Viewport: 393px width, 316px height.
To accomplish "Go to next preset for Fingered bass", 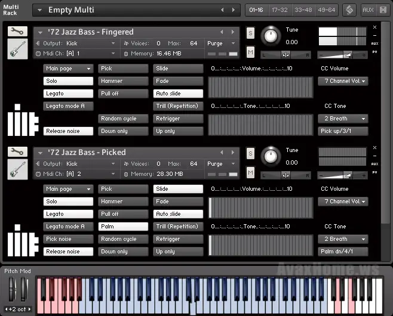I will (233, 32).
